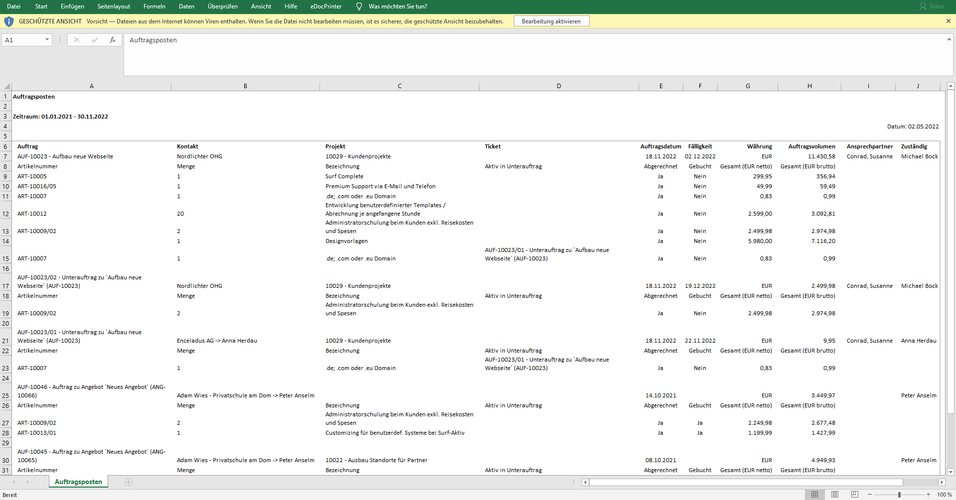This screenshot has width=956, height=500.
Task: Click the formula bar containing Auftragsposten
Action: (534, 54)
